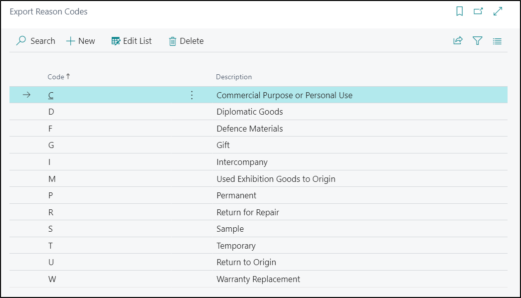Screen dimensions: 521x298
Task: Toggle the filter pane funnel icon
Action: pos(478,41)
